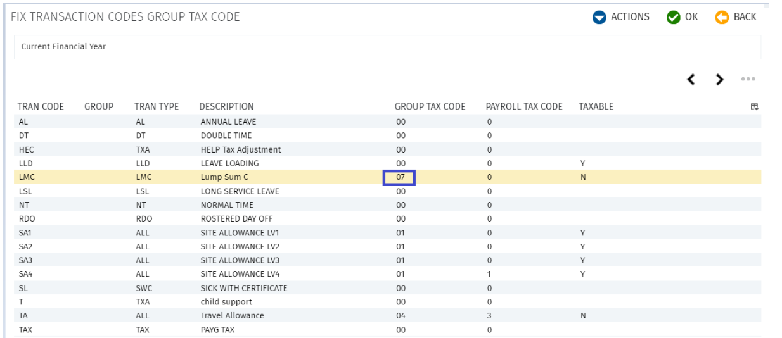Click the DESCRIPTION column header
The width and height of the screenshot is (782, 338).
[226, 106]
